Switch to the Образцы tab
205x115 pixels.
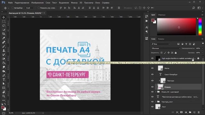161,15
